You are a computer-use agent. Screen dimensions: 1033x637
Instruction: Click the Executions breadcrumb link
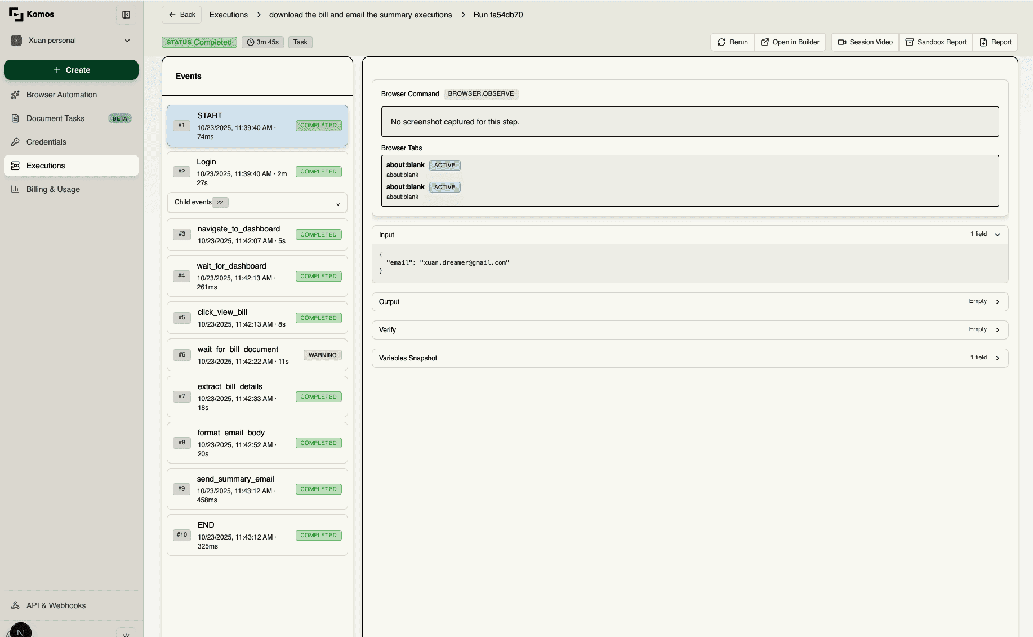click(228, 15)
